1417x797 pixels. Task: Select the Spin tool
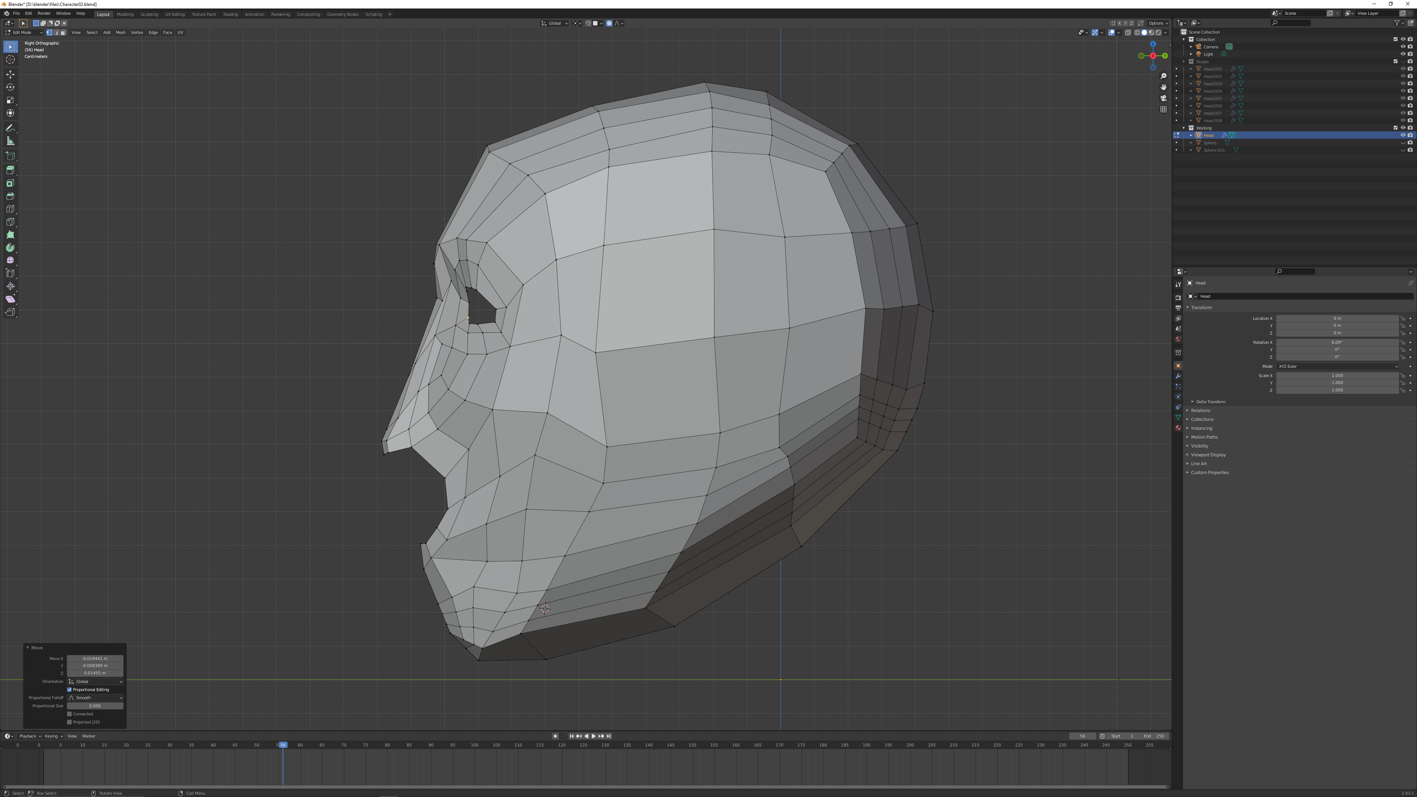(10, 248)
